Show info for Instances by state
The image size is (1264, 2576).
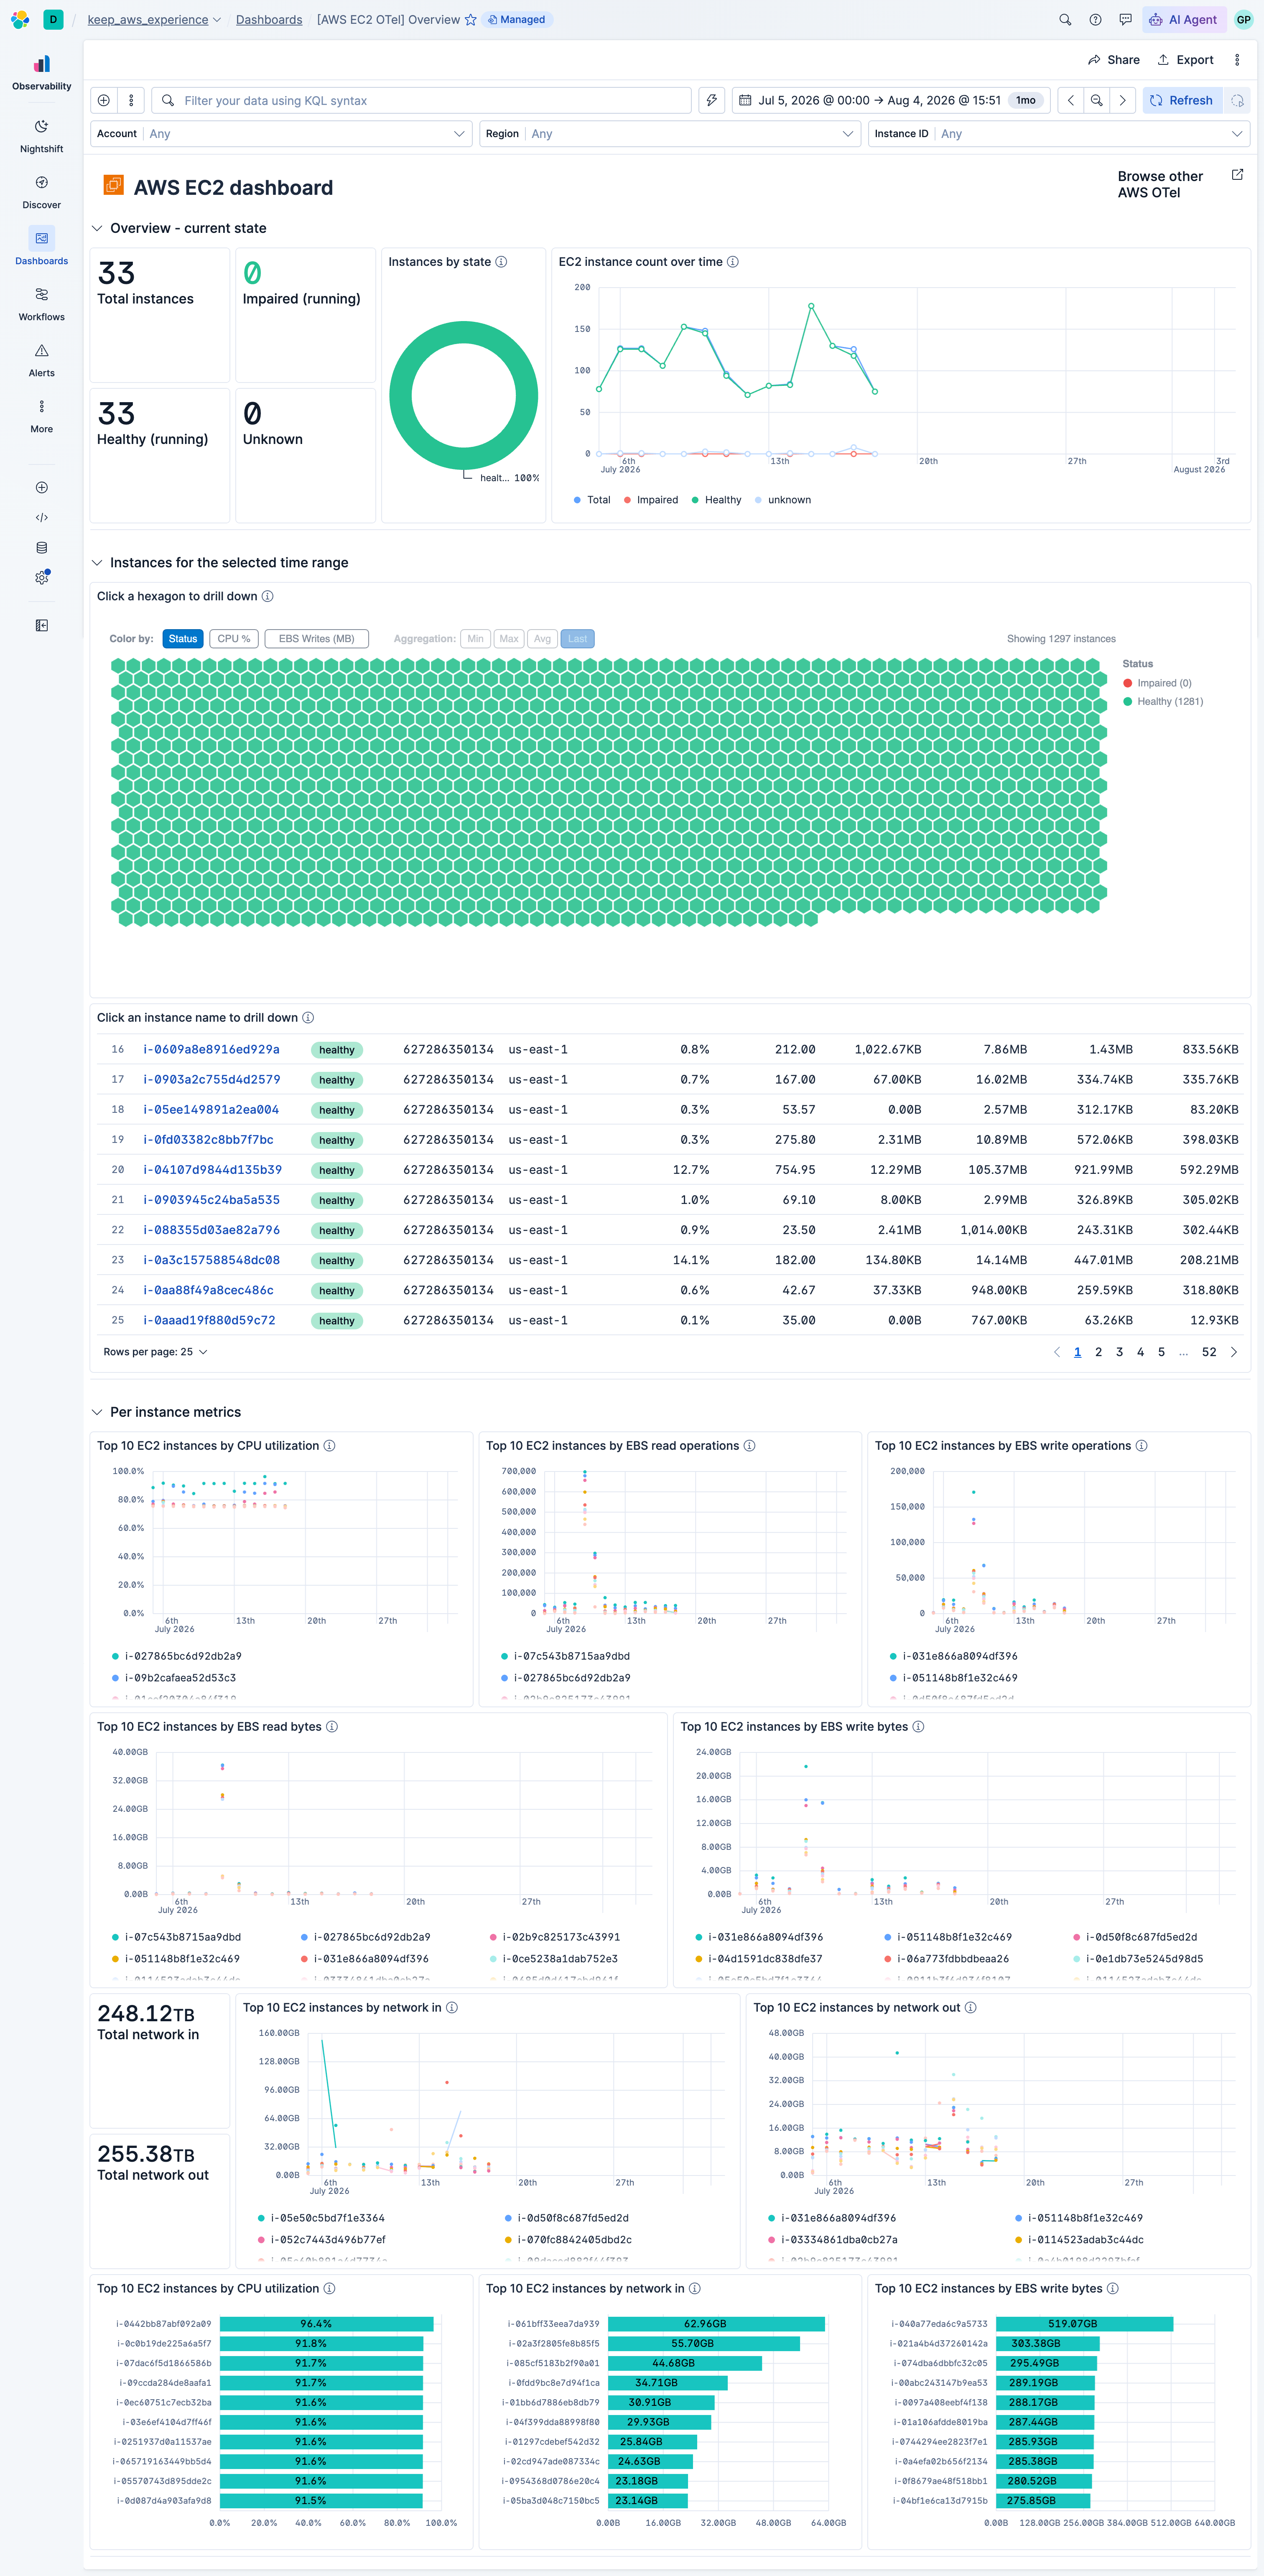502,262
